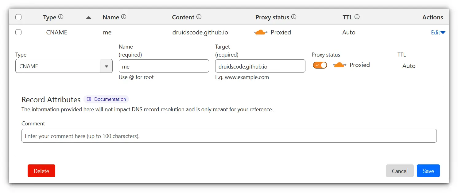Click the Comment input field

[229, 136]
